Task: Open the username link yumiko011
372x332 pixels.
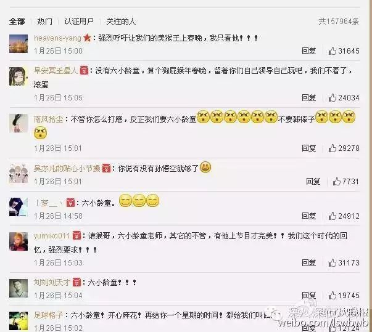Action: (x=52, y=236)
